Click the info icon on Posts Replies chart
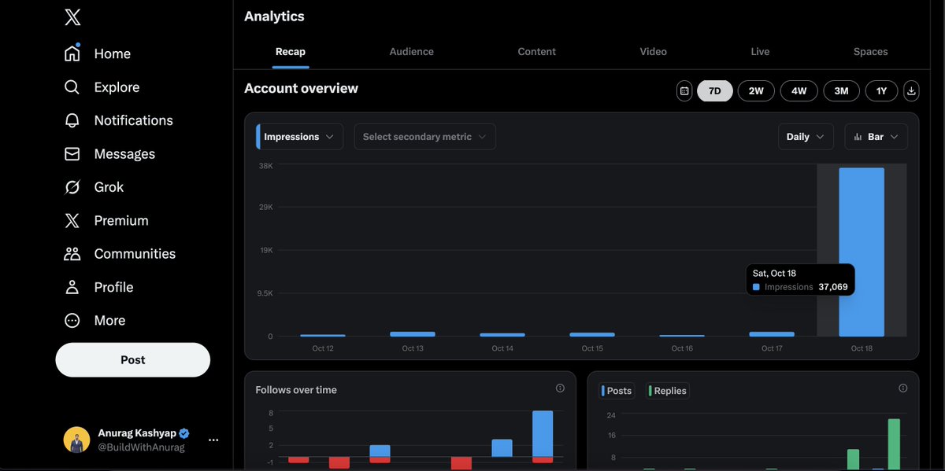The width and height of the screenshot is (945, 471). click(x=902, y=388)
